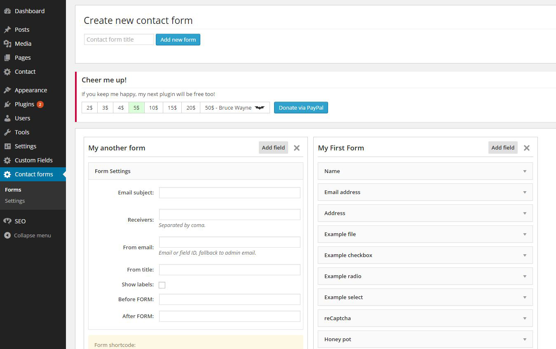Open the Custom Fields menu label

(x=34, y=160)
